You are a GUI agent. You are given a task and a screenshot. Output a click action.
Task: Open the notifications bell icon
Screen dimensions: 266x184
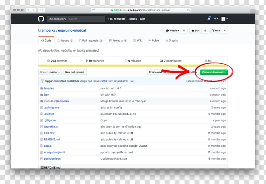[209, 19]
